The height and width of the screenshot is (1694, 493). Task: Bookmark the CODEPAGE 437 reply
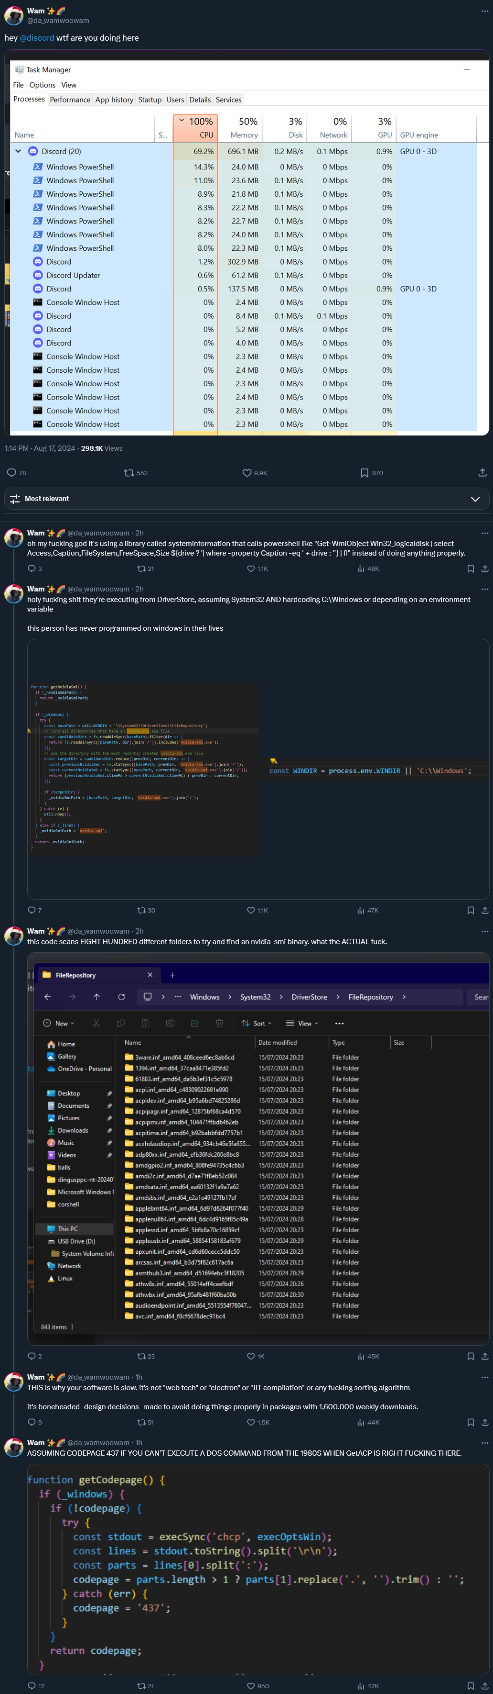(470, 1686)
